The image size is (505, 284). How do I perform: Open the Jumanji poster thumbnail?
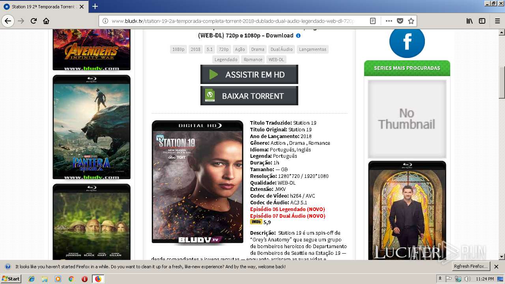click(x=92, y=222)
